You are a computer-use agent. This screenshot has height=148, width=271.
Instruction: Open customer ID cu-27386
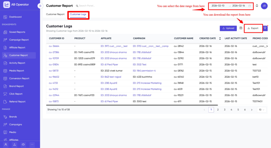pos(54,52)
